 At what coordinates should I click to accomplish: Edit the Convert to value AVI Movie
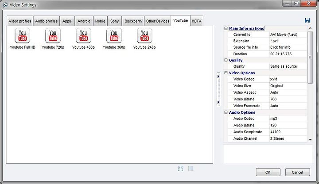(x=288, y=34)
